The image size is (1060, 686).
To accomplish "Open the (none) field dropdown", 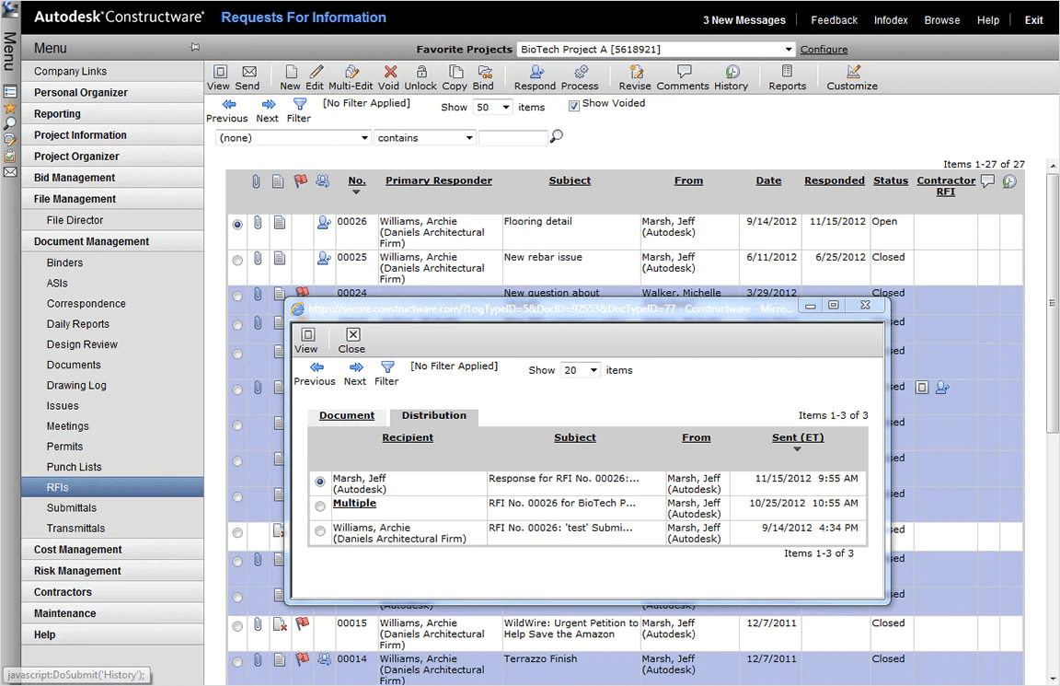I will (294, 138).
